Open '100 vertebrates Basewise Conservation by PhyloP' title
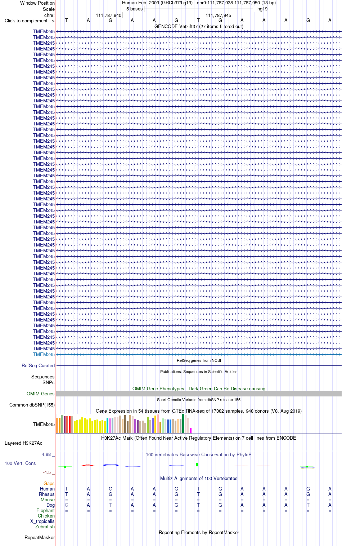342x546 pixels. [199, 454]
